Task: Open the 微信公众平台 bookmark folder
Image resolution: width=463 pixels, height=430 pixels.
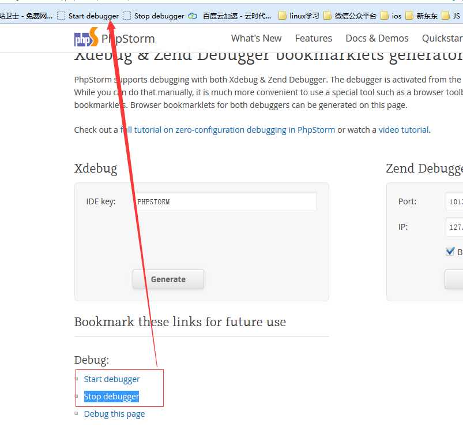Action: tap(350, 16)
